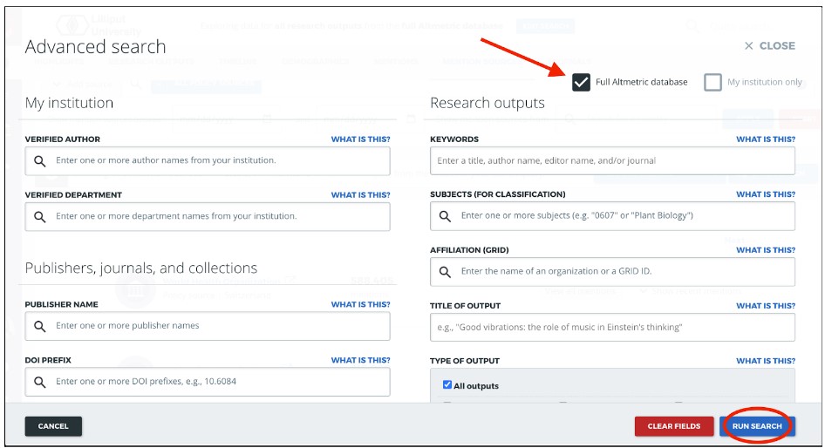Click the magnifier icon in DOI Prefix field
The width and height of the screenshot is (825, 448).
(x=40, y=382)
